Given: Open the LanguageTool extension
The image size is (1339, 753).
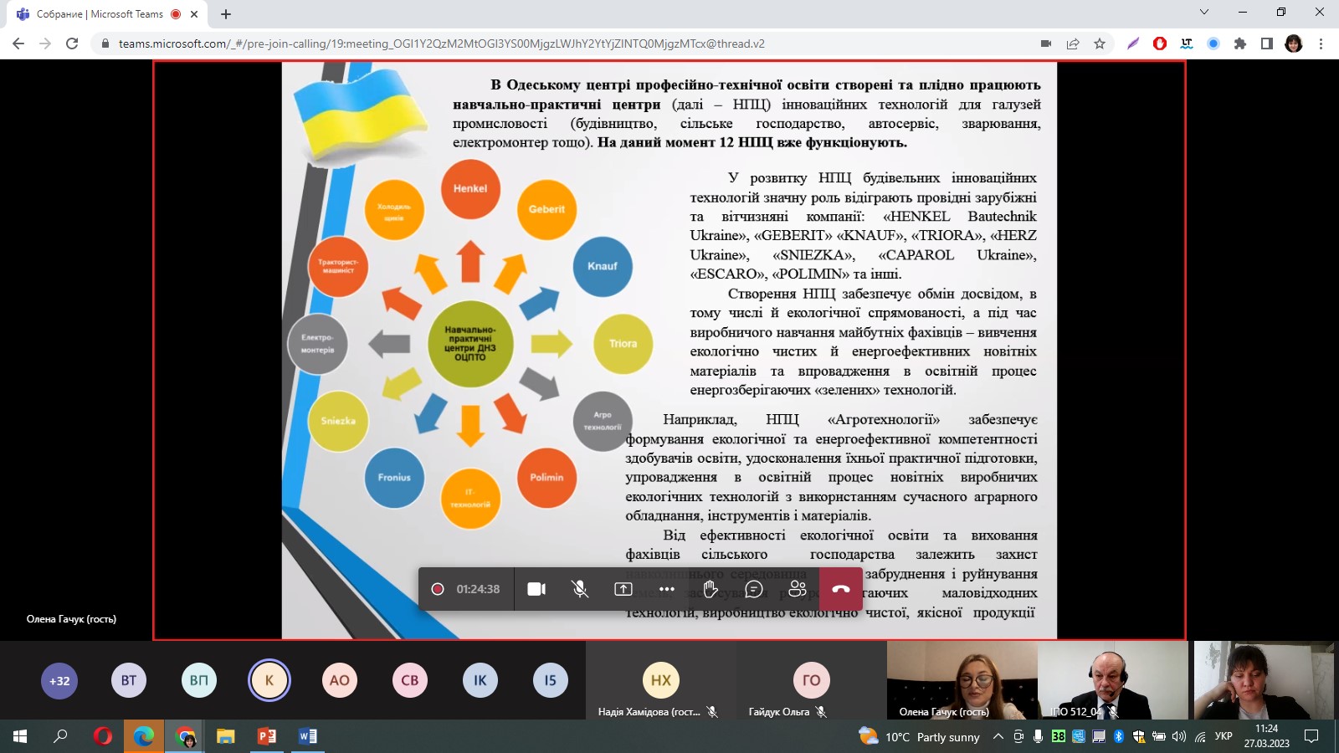Looking at the screenshot, I should [1187, 44].
